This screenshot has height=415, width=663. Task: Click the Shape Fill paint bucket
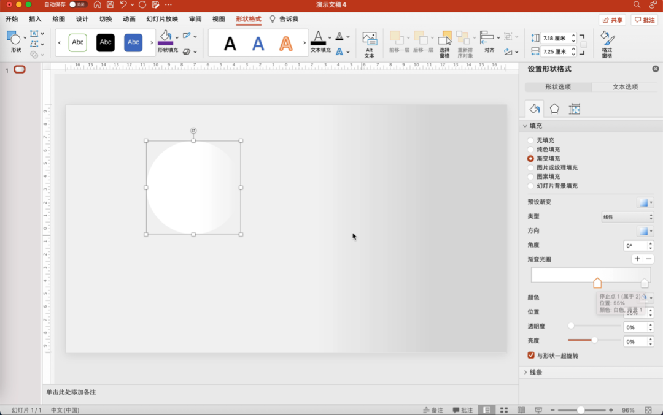tap(165, 38)
